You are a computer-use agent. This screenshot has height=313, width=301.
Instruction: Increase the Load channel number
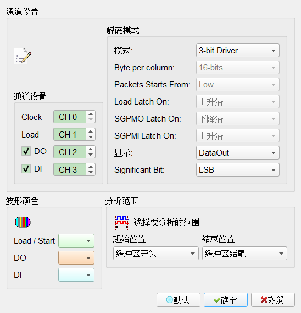click(x=91, y=131)
